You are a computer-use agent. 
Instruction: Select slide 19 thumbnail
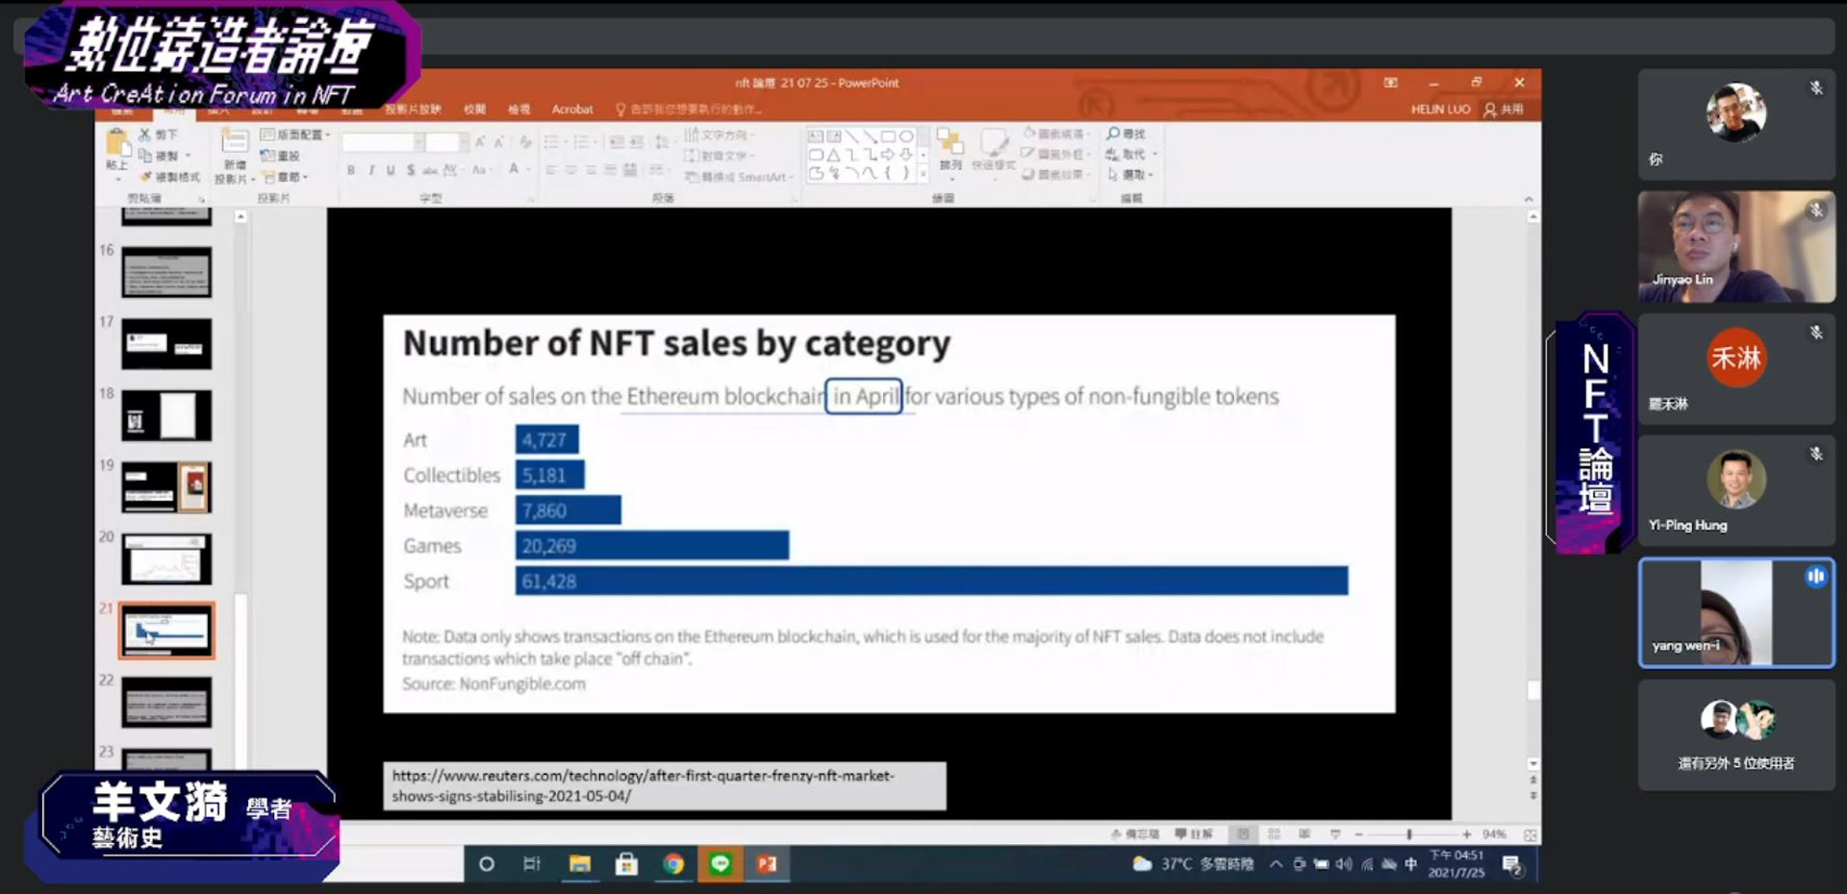pos(166,487)
